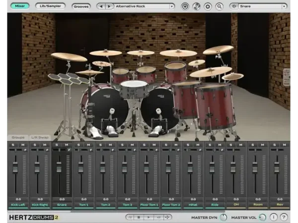Image resolution: width=298 pixels, height=223 pixels.
Task: Click the half-tempo /2 button
Action: 130,218
